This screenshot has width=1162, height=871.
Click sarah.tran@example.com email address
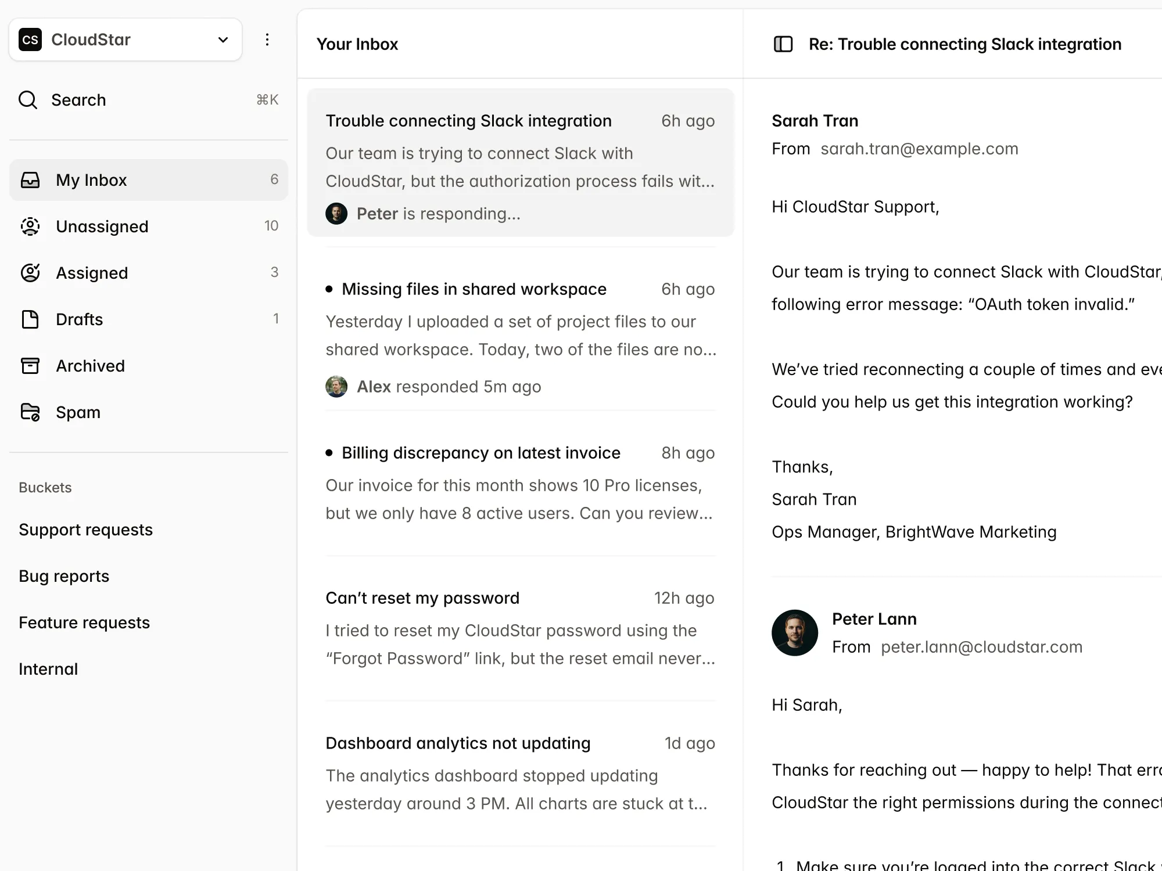pos(919,149)
